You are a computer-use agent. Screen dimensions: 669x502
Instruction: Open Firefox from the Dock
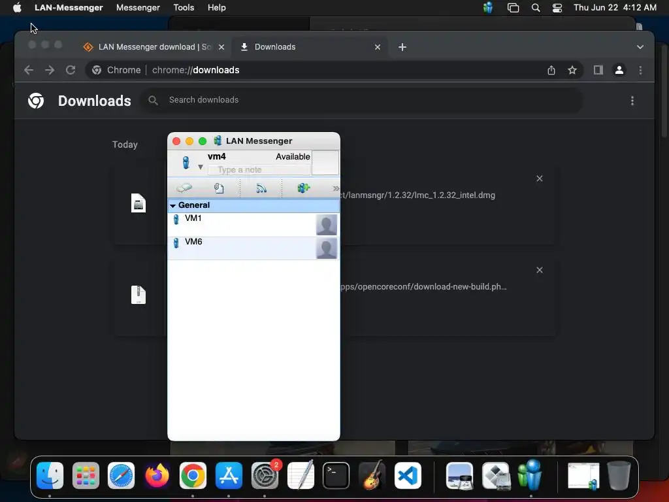click(157, 476)
